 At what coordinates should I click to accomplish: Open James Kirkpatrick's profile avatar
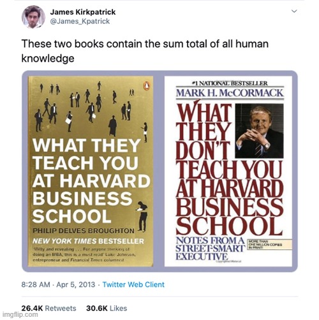pos(33,17)
